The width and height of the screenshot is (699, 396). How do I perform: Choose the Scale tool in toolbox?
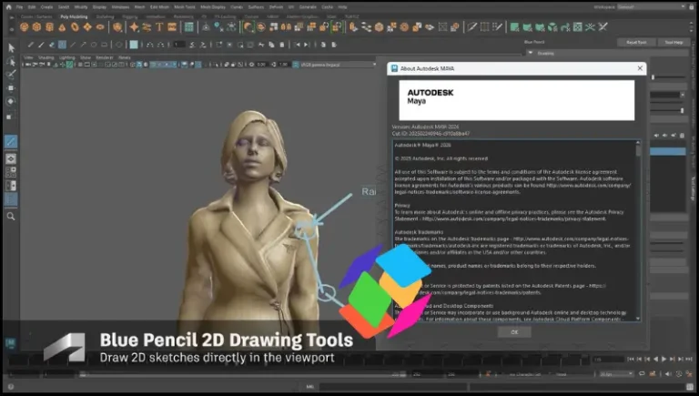click(x=11, y=116)
